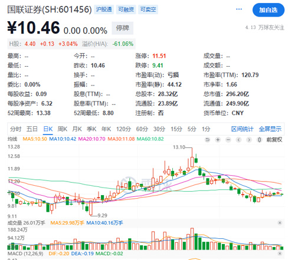Screen dimensions: 295x260
Task: Move chart left with arrow icon
Action: (x=238, y=140)
